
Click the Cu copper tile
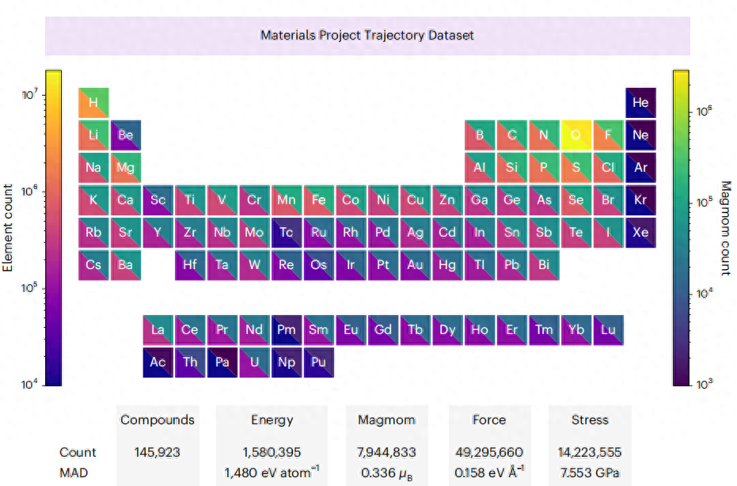[x=415, y=199]
